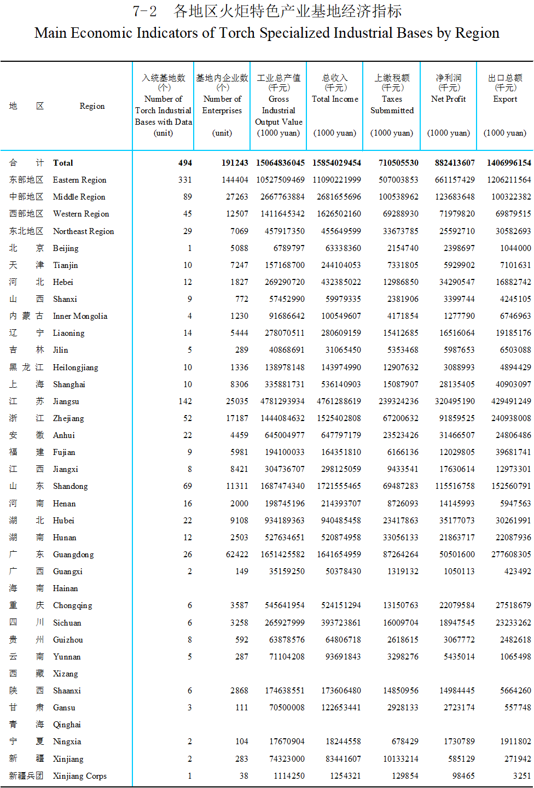Click the 'Beijing' row label
The height and width of the screenshot is (788, 534).
click(x=66, y=248)
